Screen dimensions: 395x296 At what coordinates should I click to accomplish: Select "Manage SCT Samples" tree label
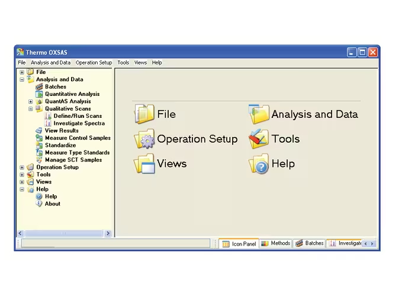[73, 160]
